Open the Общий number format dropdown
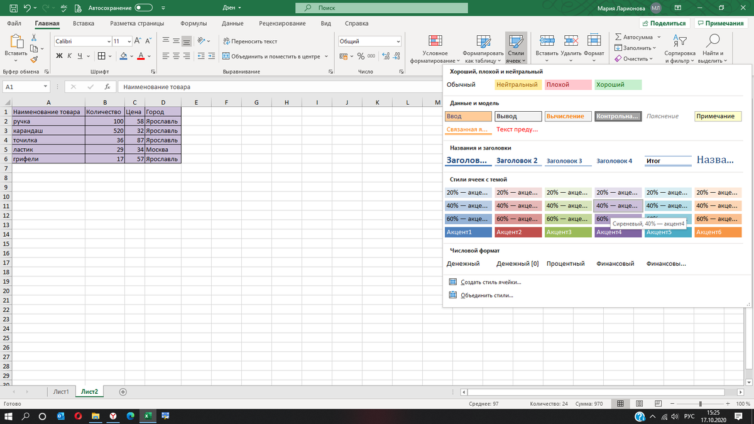Screen dimensions: 754x424 [x=398, y=41]
